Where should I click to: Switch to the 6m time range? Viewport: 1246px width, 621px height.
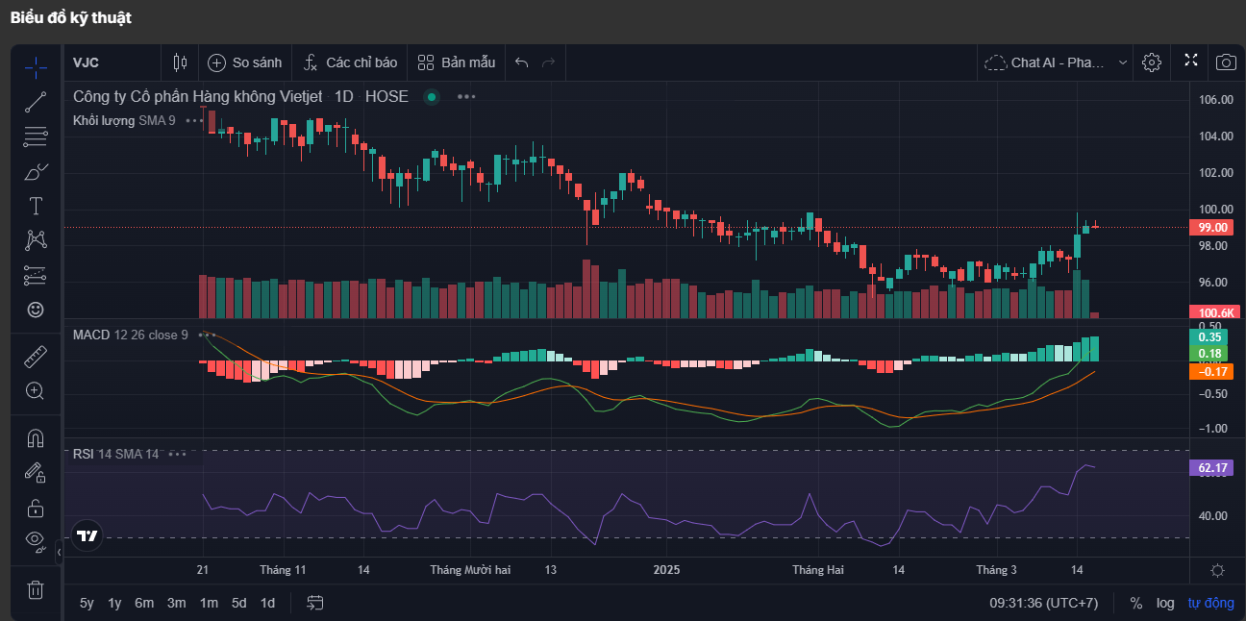pyautogui.click(x=144, y=603)
